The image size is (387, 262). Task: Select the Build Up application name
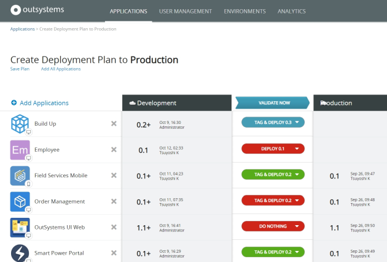coord(45,124)
